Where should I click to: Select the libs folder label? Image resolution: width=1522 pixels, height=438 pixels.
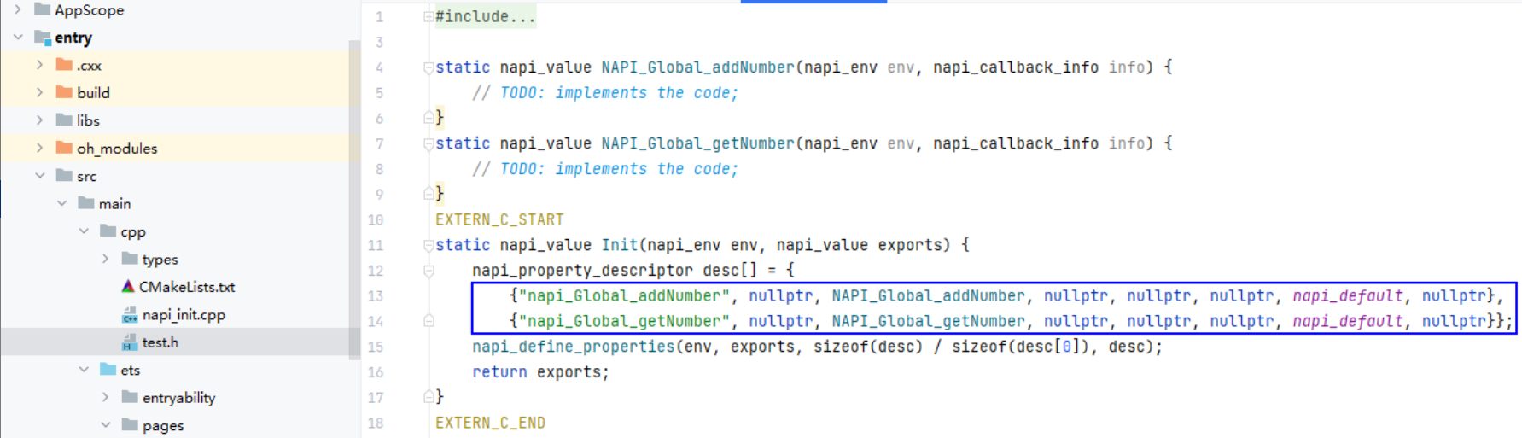click(88, 120)
